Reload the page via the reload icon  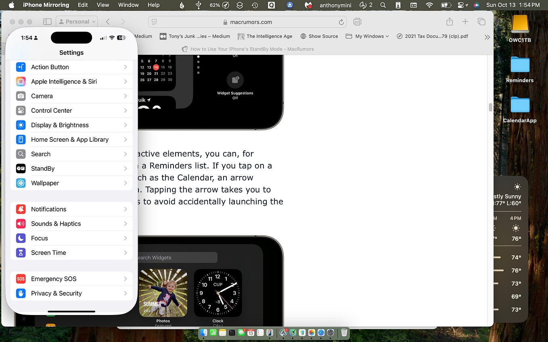tap(341, 22)
